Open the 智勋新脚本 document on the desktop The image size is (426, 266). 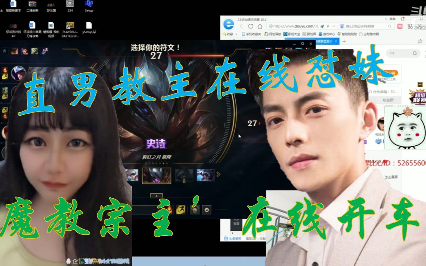13,6
